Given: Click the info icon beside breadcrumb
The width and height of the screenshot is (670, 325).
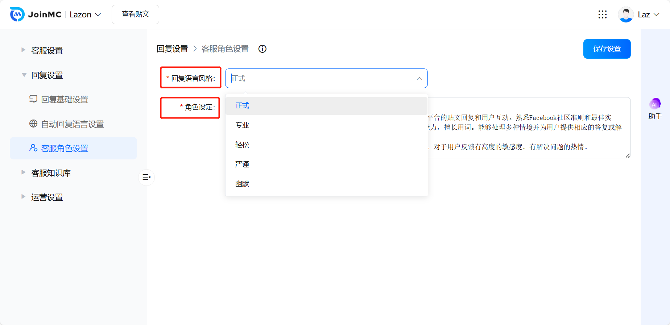Looking at the screenshot, I should click(262, 49).
